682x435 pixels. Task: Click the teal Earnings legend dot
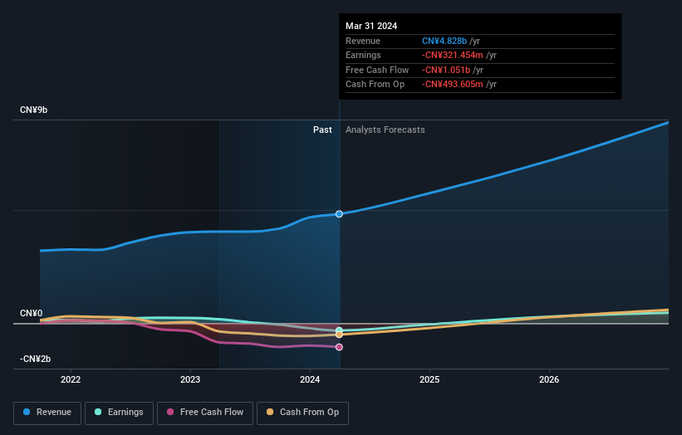tap(98, 412)
